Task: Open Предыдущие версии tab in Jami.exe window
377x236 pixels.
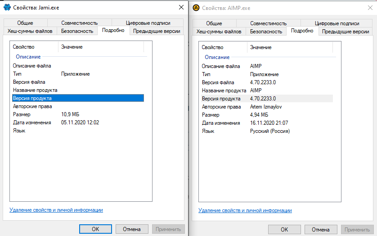Action: coord(157,31)
